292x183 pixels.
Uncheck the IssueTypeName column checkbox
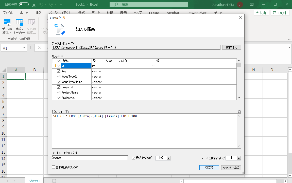tap(59, 82)
